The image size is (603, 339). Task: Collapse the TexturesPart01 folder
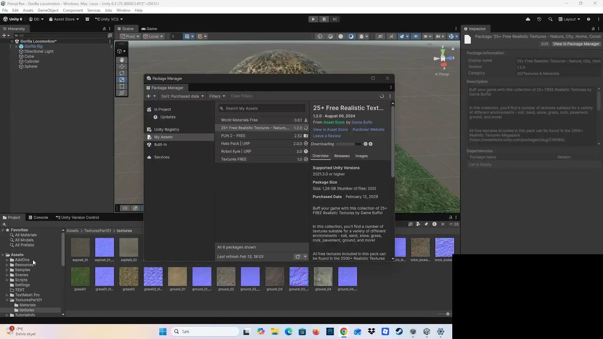pos(7,300)
